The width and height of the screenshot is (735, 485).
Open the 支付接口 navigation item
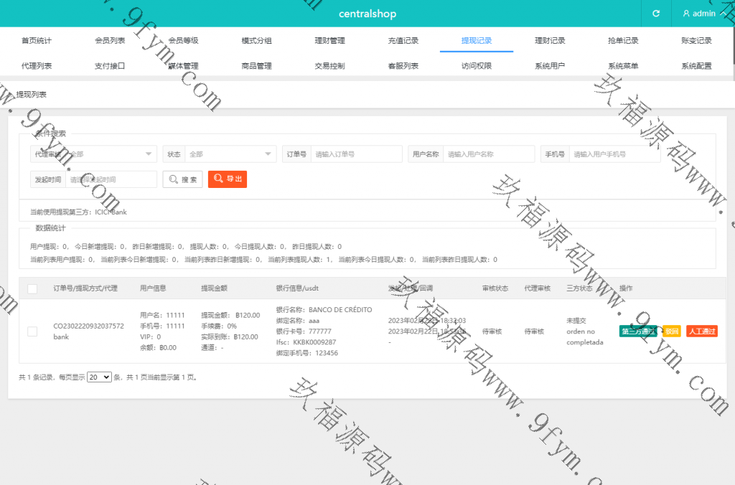pyautogui.click(x=110, y=66)
